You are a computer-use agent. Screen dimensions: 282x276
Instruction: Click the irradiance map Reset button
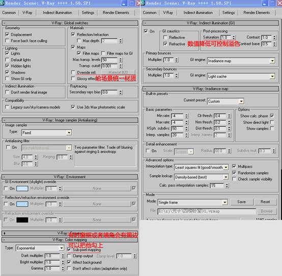265,202
